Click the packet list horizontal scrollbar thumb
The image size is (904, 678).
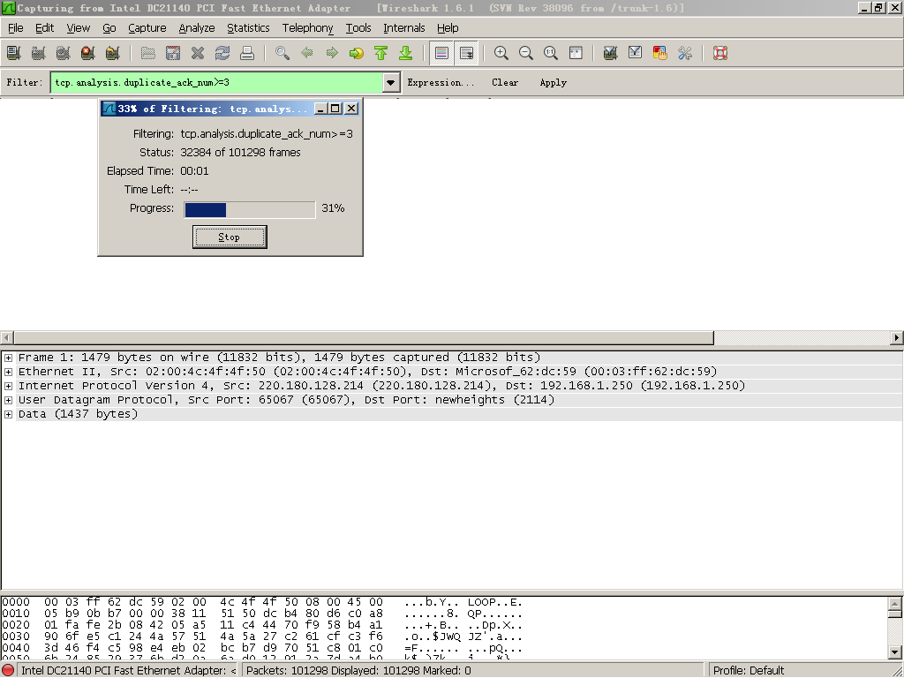364,338
